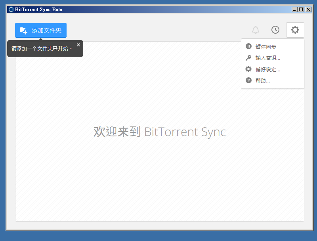317x241 pixels.
Task: Maximize the BitTorrent Sync Beta window
Action: click(301, 10)
